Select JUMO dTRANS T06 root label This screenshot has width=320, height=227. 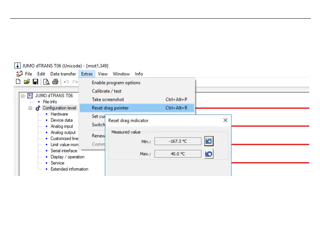click(x=54, y=96)
